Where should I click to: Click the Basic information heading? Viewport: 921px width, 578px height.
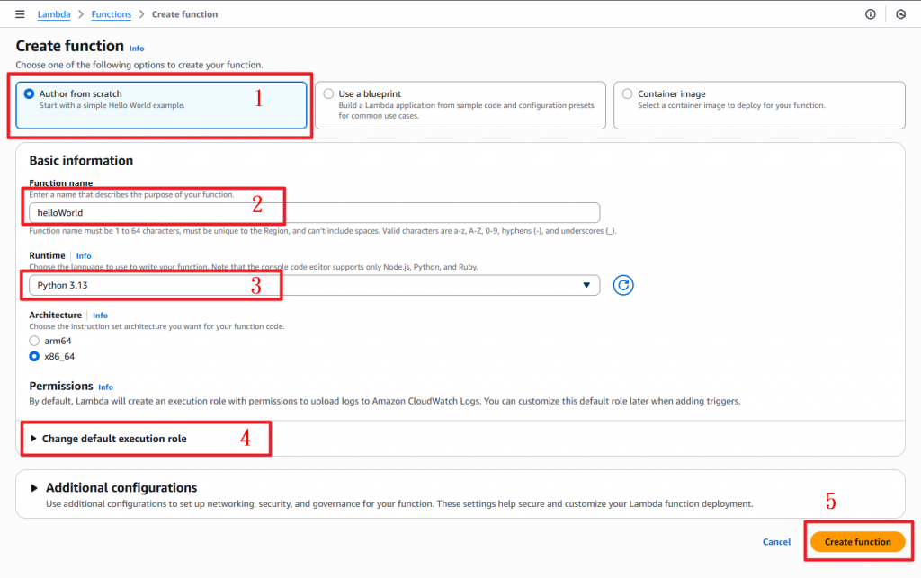[81, 160]
